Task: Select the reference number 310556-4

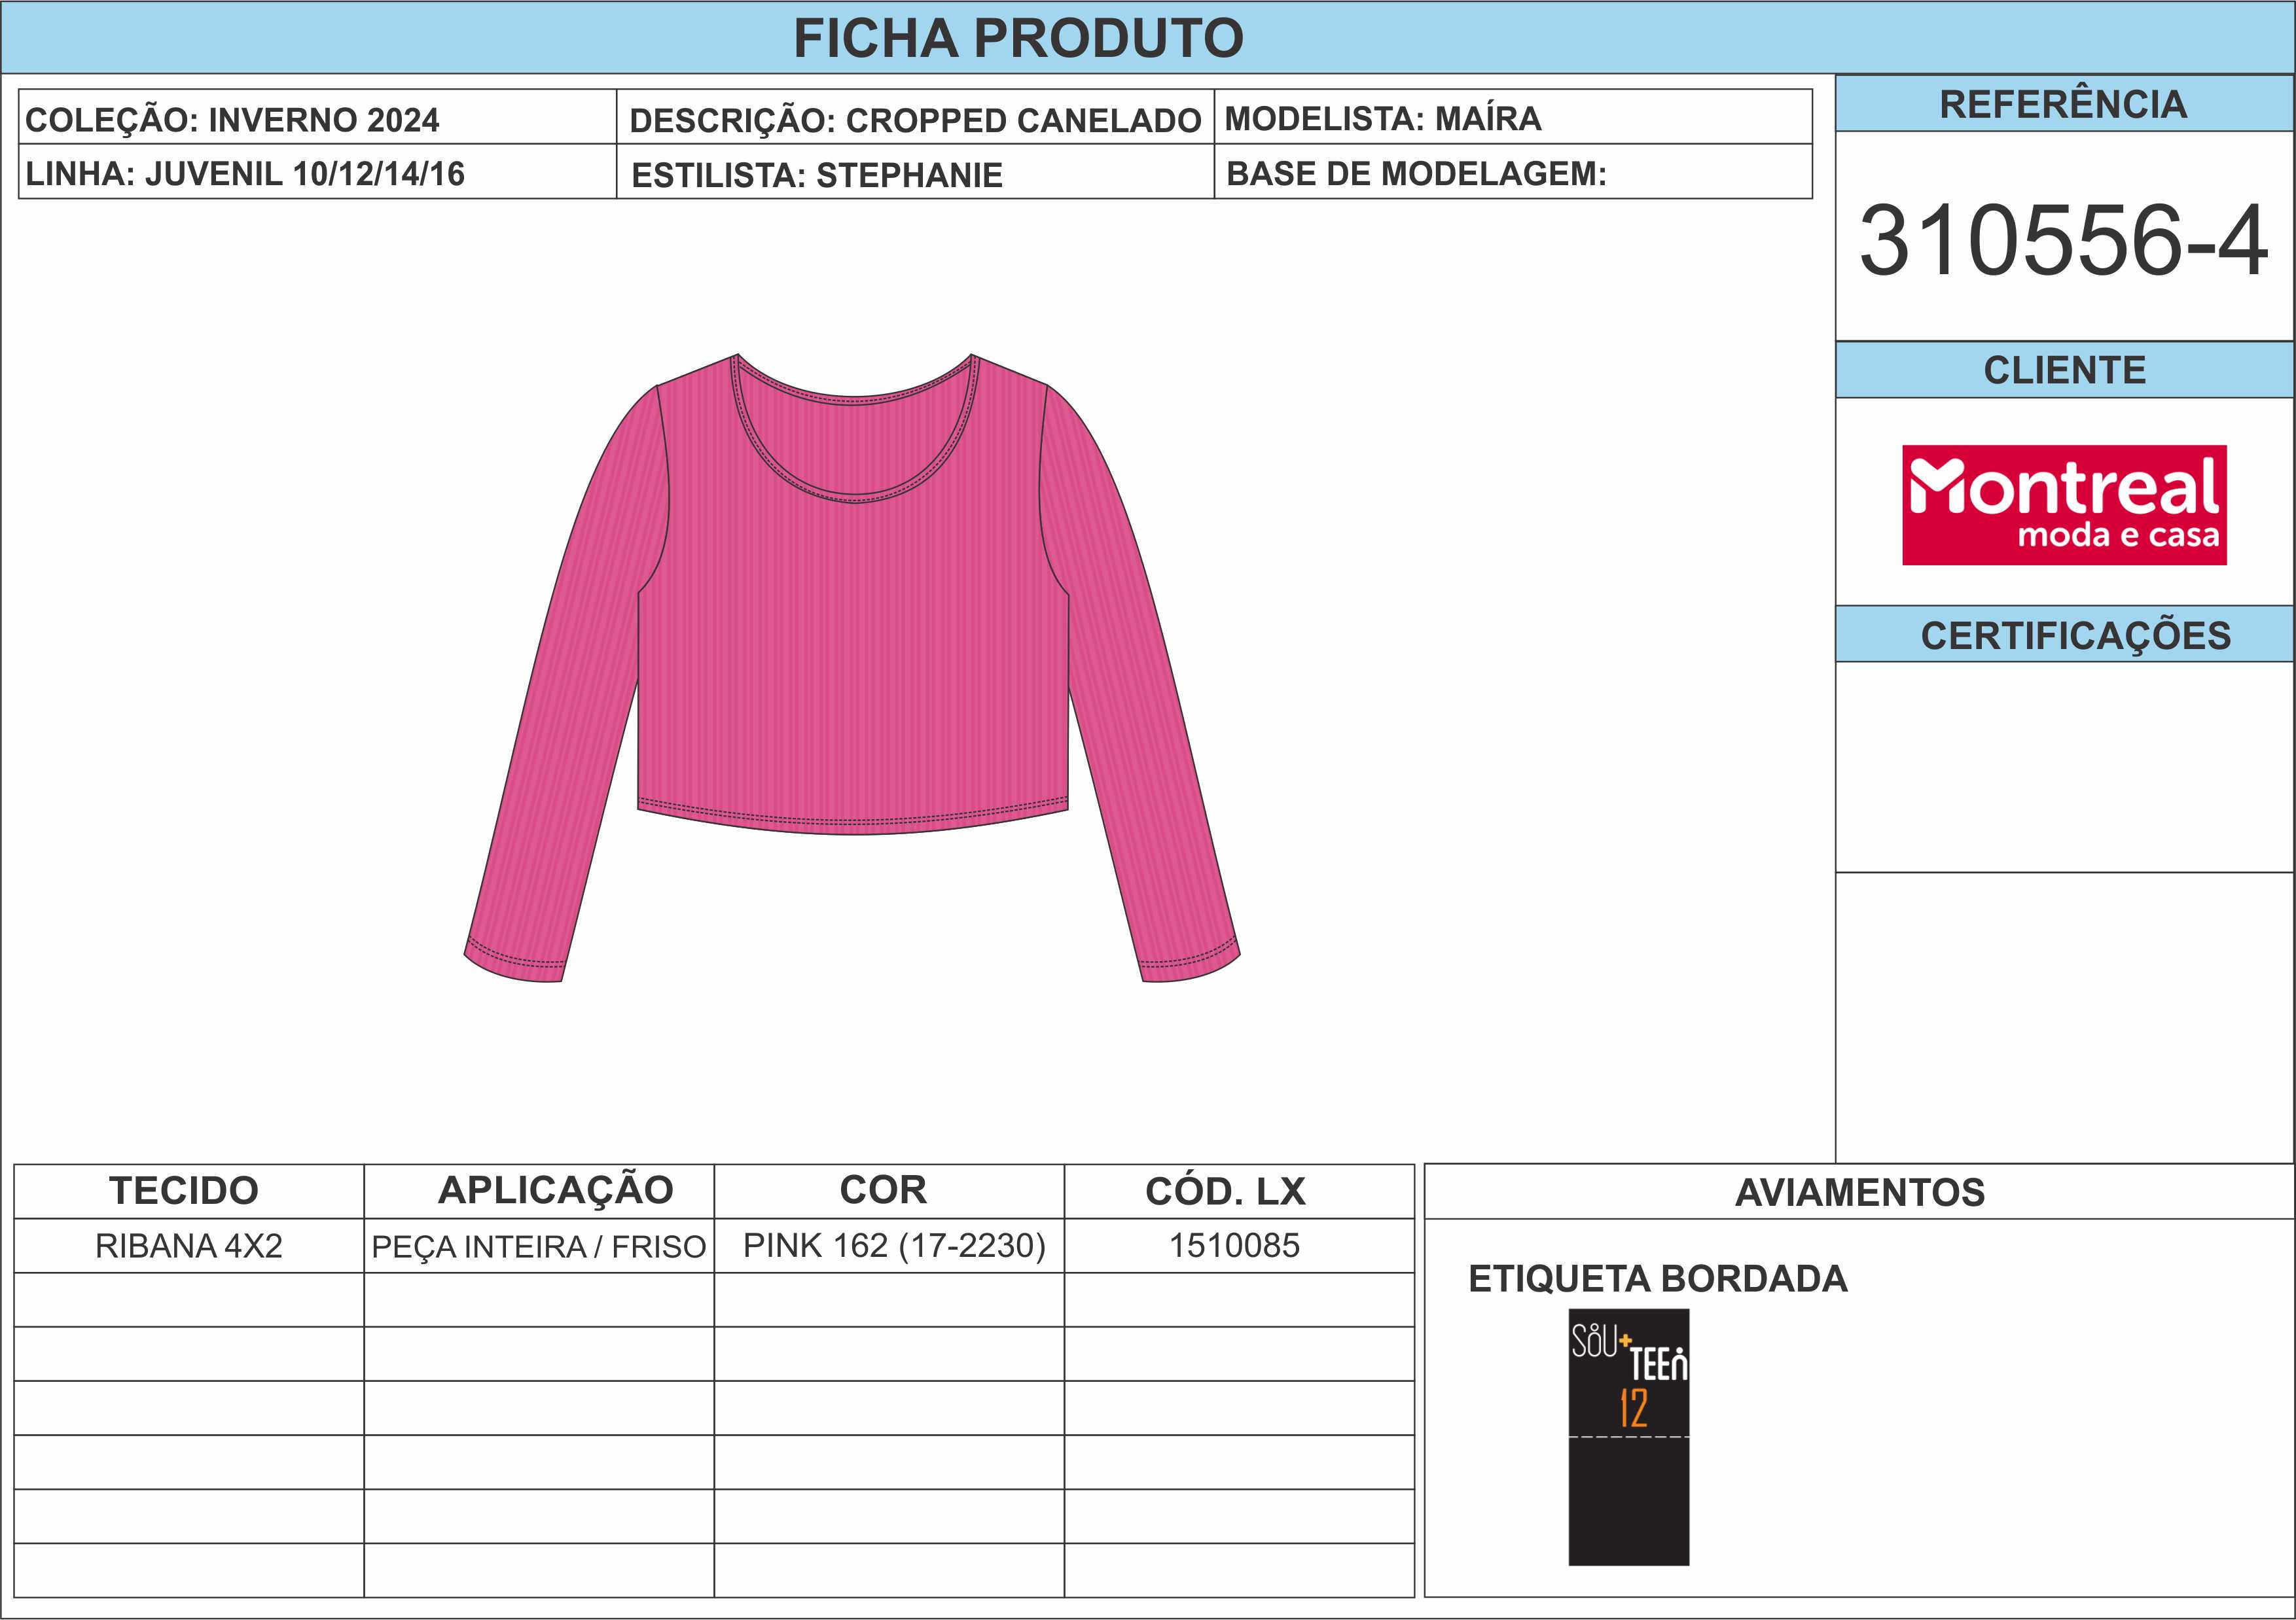Action: 2063,241
